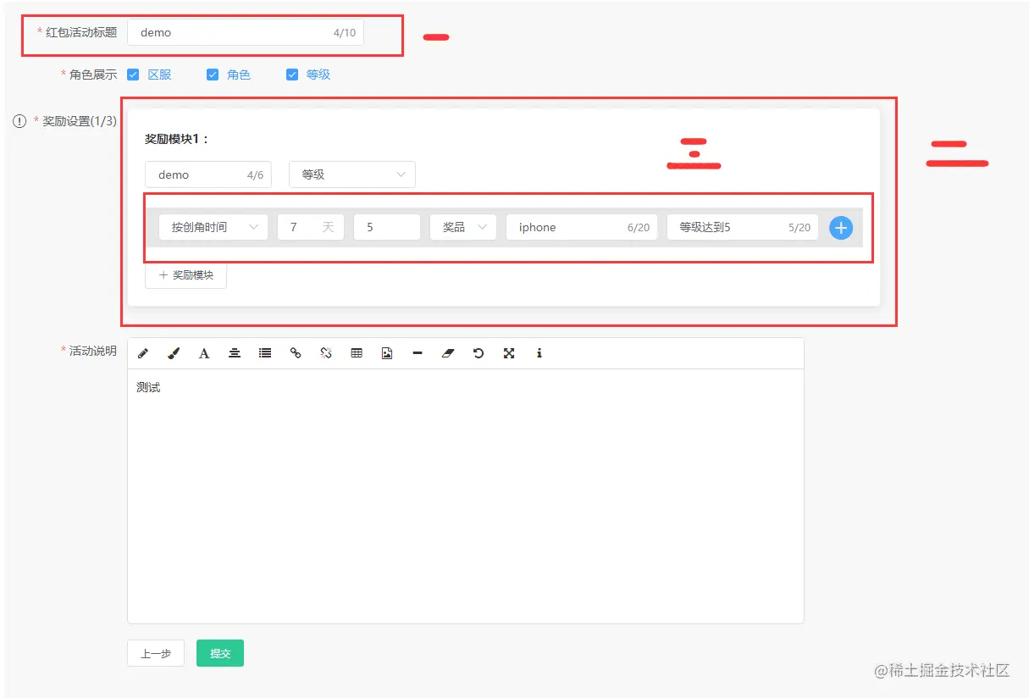This screenshot has height=698, width=1029.
Task: Click the 红包活动标题 input field
Action: [x=246, y=32]
